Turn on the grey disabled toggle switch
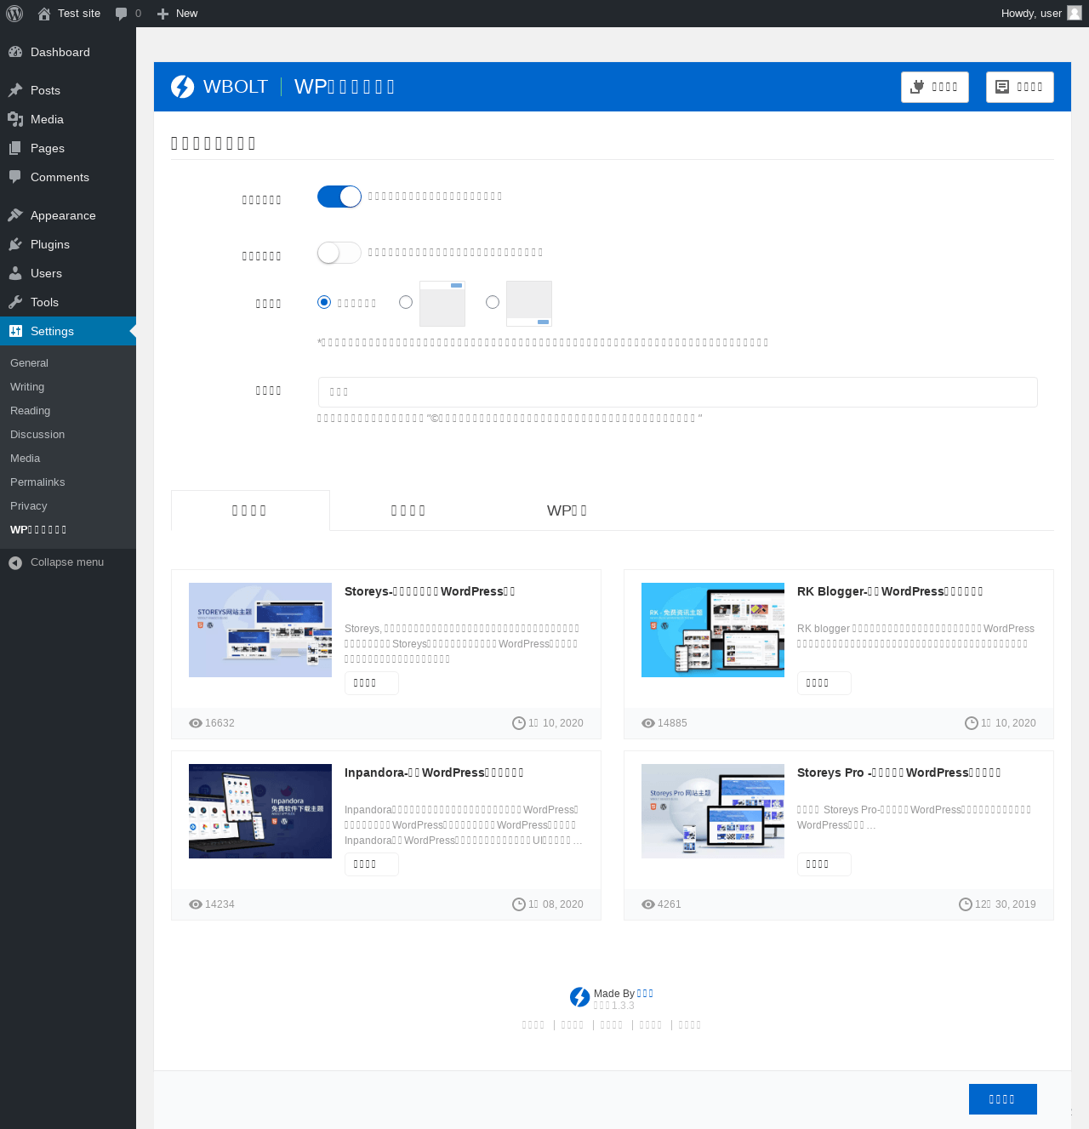This screenshot has height=1129, width=1089. (339, 253)
